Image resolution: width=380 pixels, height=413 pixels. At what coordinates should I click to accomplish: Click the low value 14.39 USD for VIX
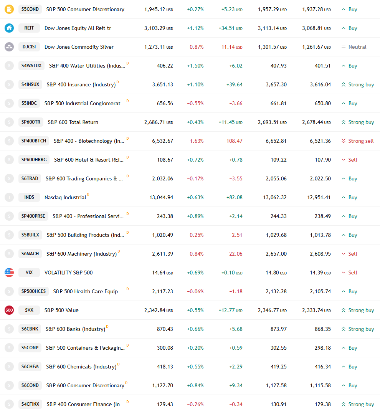(x=320, y=273)
